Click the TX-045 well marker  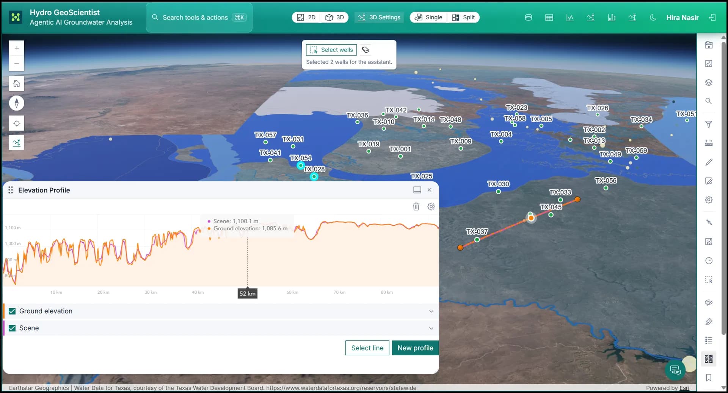pyautogui.click(x=551, y=215)
